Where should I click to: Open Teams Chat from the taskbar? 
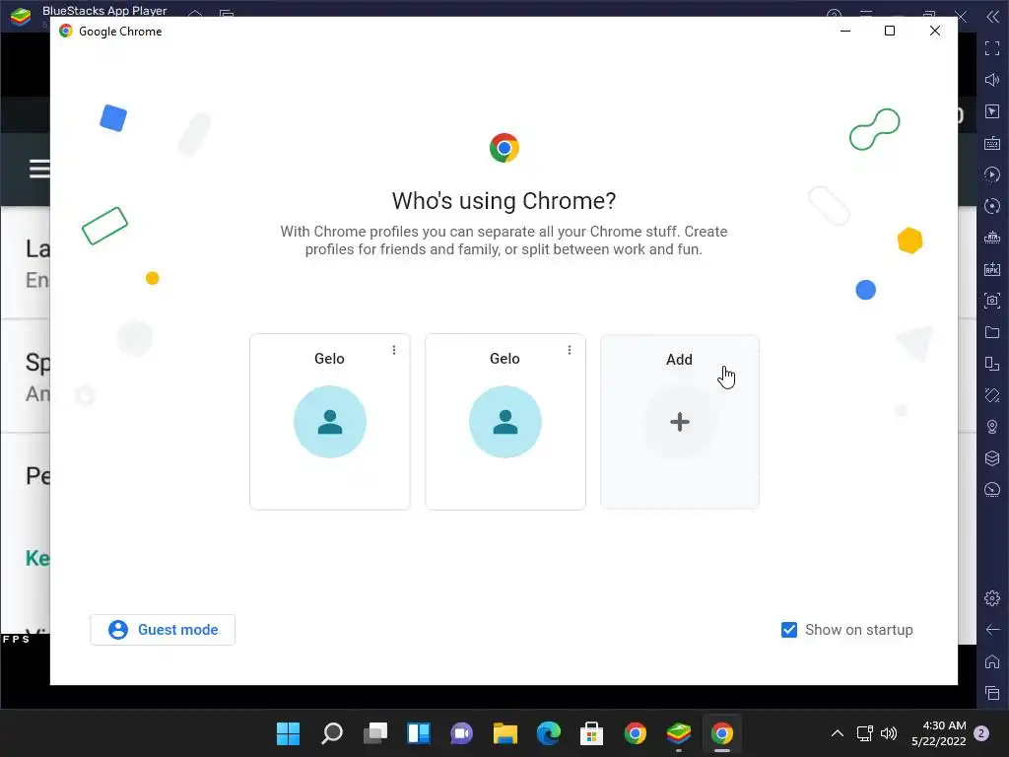[461, 733]
